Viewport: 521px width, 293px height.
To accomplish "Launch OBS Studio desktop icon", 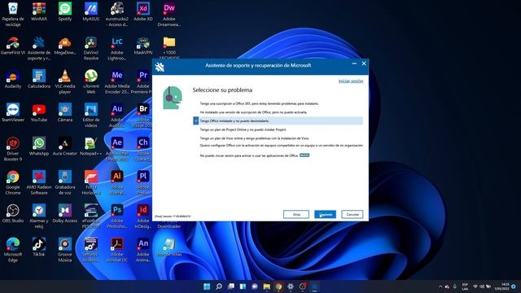I will pos(13,213).
